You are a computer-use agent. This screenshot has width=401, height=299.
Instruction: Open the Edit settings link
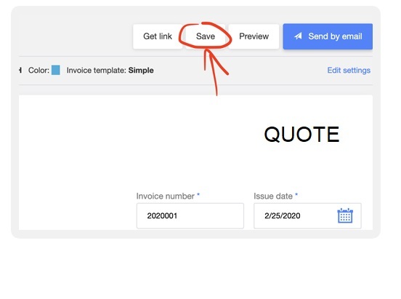pyautogui.click(x=349, y=70)
